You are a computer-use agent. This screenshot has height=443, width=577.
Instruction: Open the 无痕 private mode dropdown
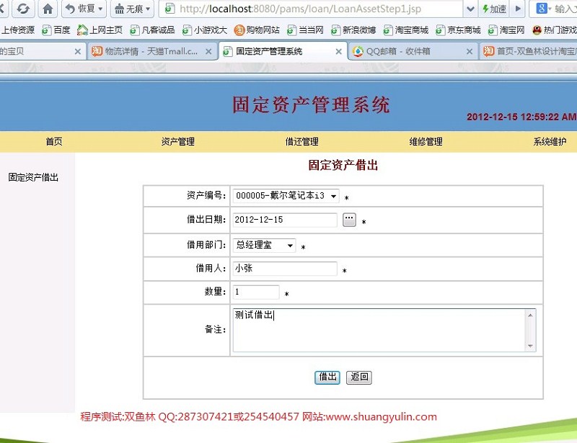[132, 9]
